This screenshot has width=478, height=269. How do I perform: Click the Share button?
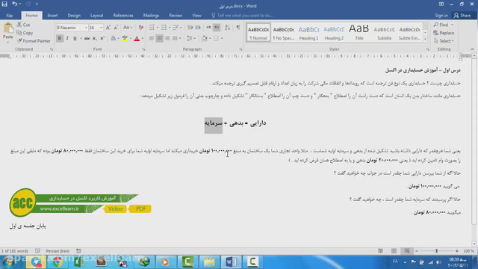coord(462,15)
